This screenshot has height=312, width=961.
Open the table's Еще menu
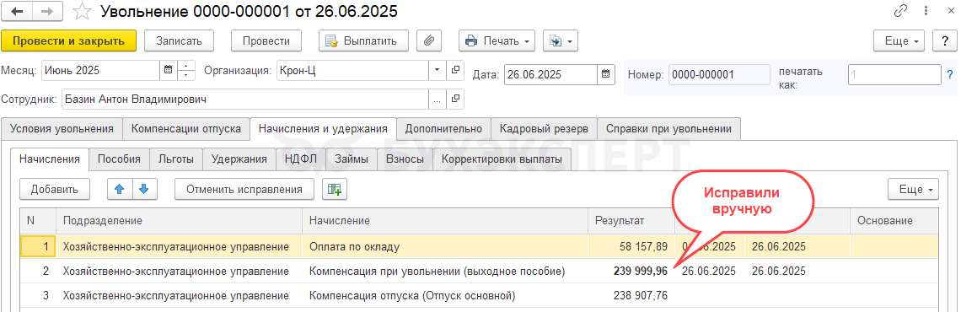[x=913, y=190]
